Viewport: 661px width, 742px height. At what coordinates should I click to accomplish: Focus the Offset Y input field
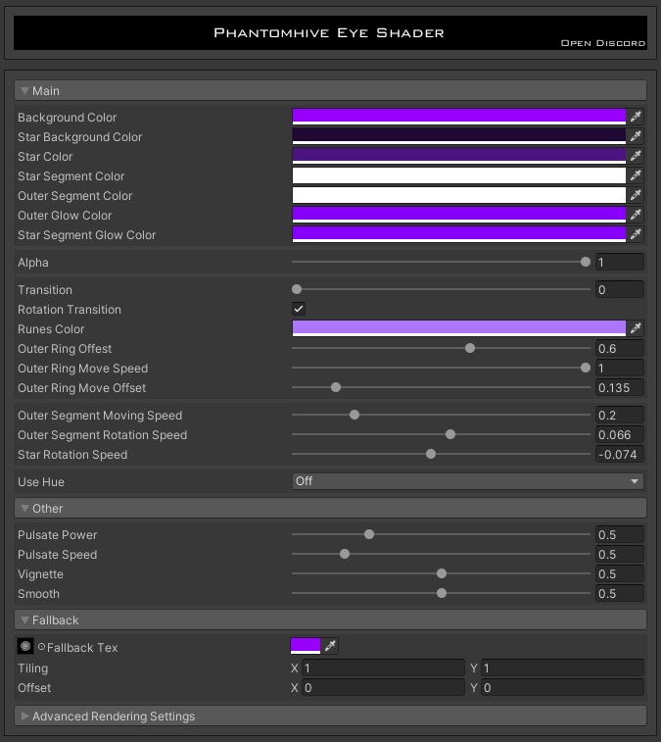562,687
